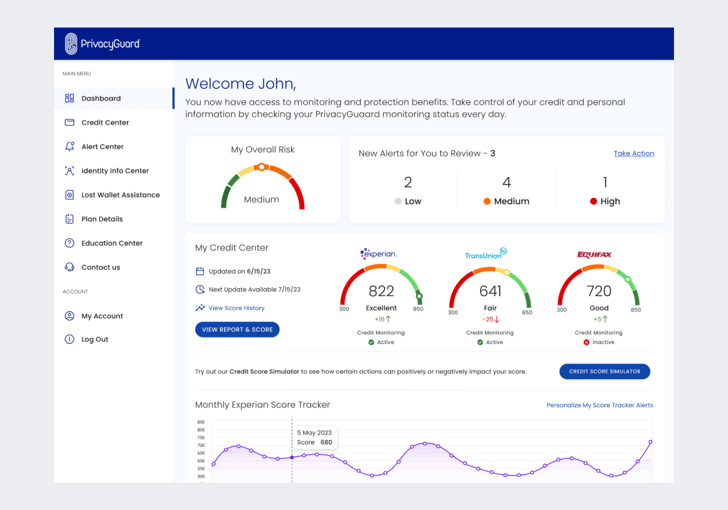The width and height of the screenshot is (728, 510).
Task: Open the View Score History link
Action: pos(236,308)
